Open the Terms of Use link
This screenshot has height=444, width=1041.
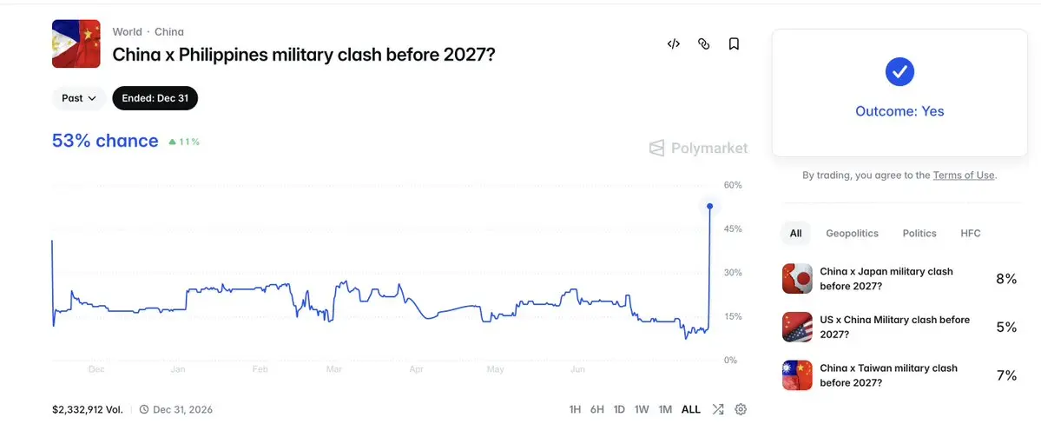[964, 176]
